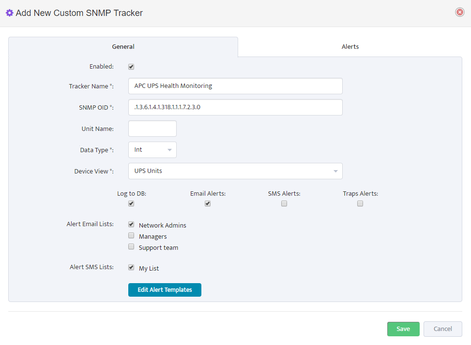Viewport: 471px width, 345px height.
Task: Uncheck the Network Admins email list
Action: (131, 224)
